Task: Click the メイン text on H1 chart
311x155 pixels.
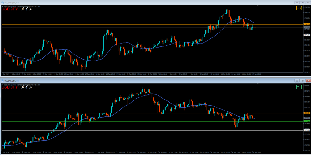Action: (x=27, y=87)
